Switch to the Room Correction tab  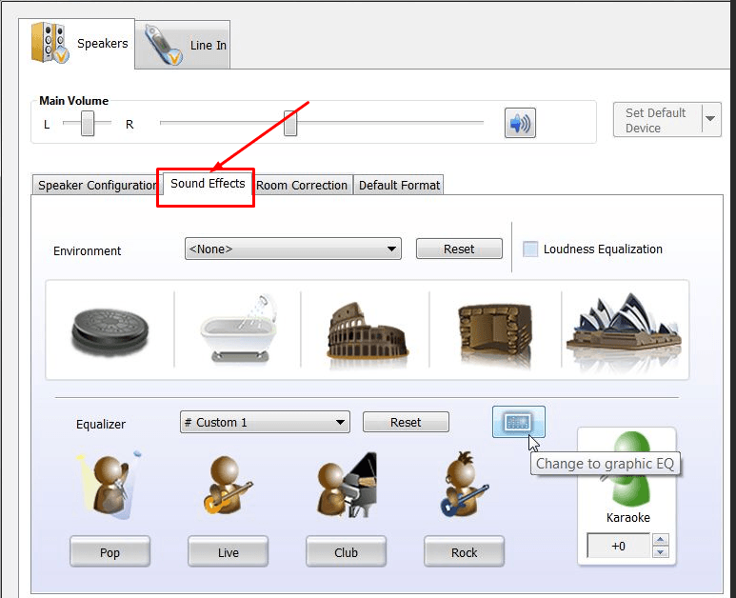coord(302,186)
